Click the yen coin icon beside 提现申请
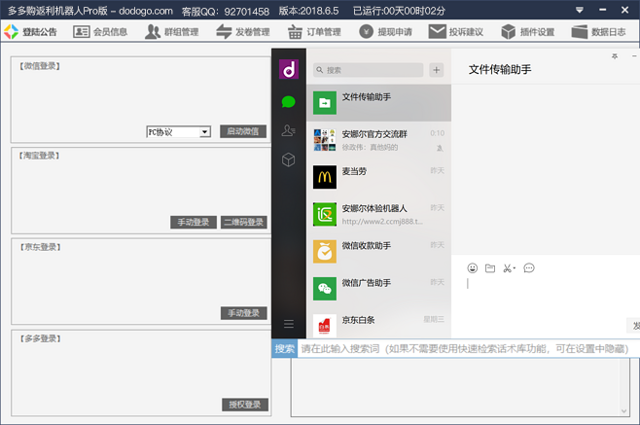This screenshot has width=640, height=425. point(366,32)
